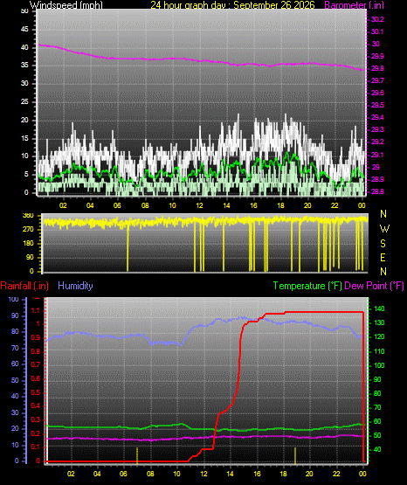Image resolution: width=407 pixels, height=485 pixels.
Task: Click the yellow marker near hour 07 in rainfall chart
Action: (137, 455)
